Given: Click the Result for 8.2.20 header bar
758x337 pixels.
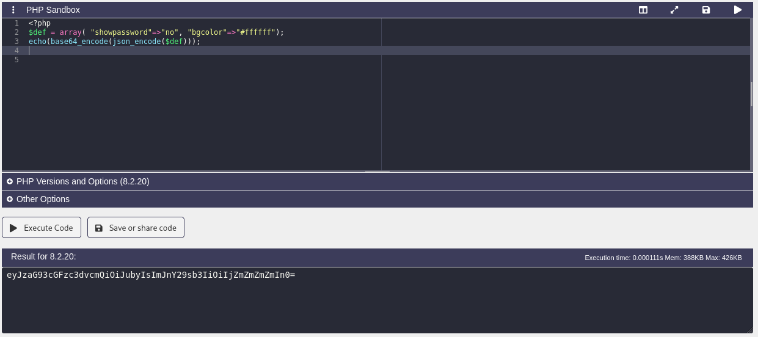Looking at the screenshot, I should pyautogui.click(x=377, y=257).
